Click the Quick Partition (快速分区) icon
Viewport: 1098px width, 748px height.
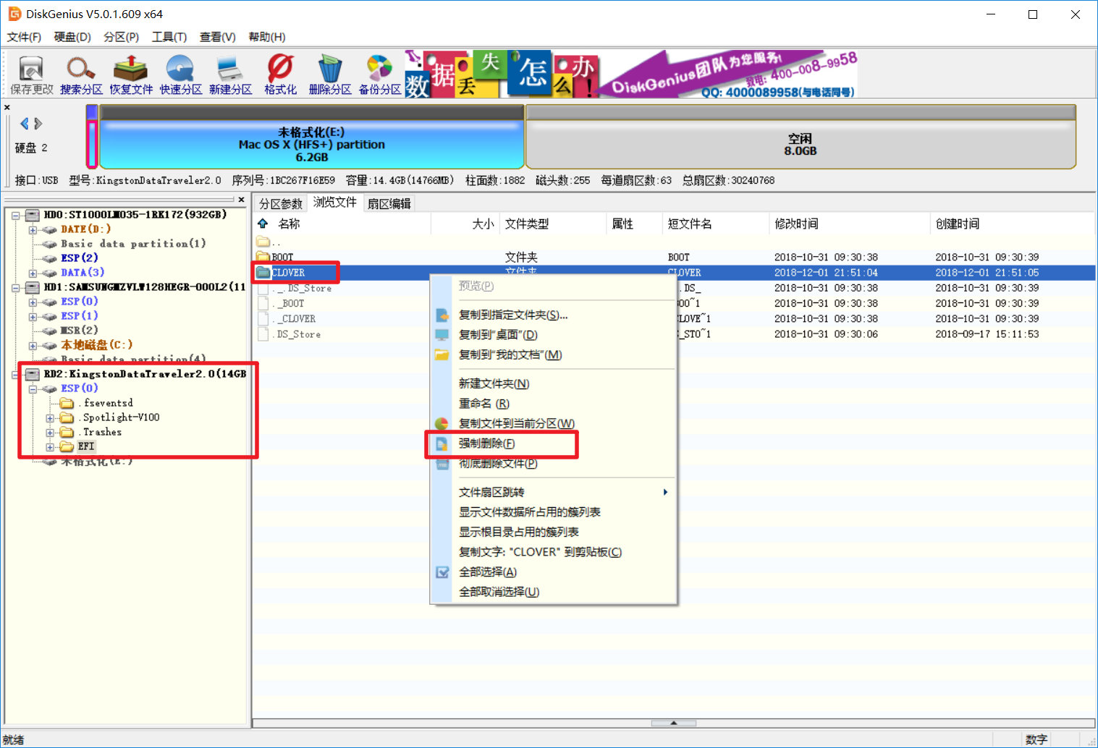(180, 75)
